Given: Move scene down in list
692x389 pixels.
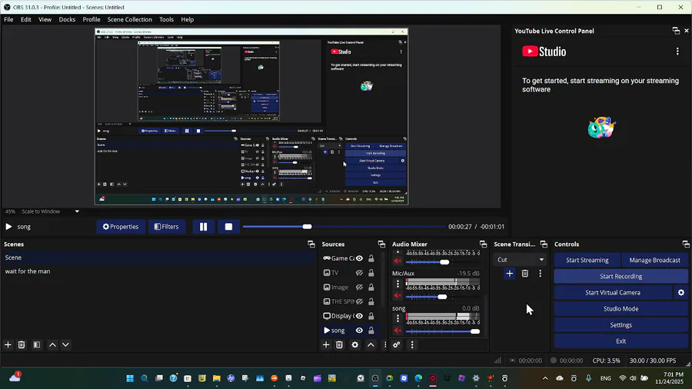Looking at the screenshot, I should (66, 345).
